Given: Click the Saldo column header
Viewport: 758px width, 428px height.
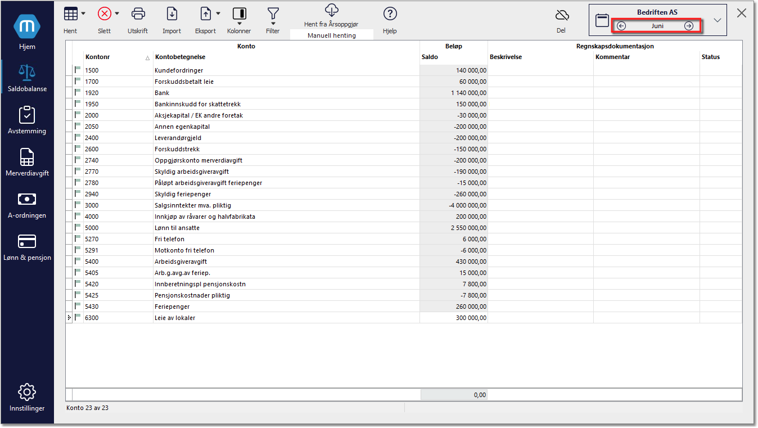Looking at the screenshot, I should (453, 57).
